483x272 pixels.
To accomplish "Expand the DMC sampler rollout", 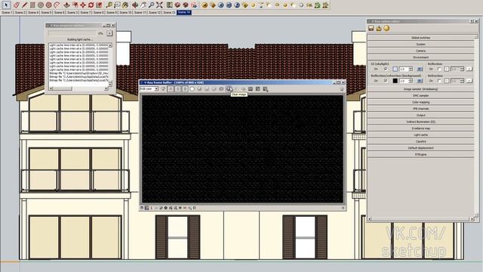I will [421, 96].
